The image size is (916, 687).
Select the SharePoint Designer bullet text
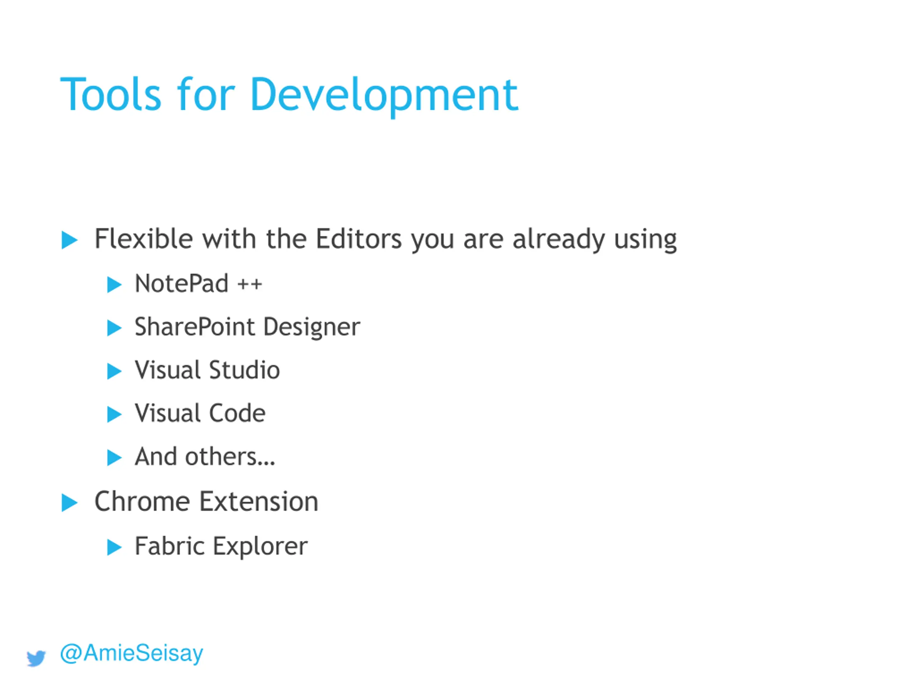click(248, 328)
